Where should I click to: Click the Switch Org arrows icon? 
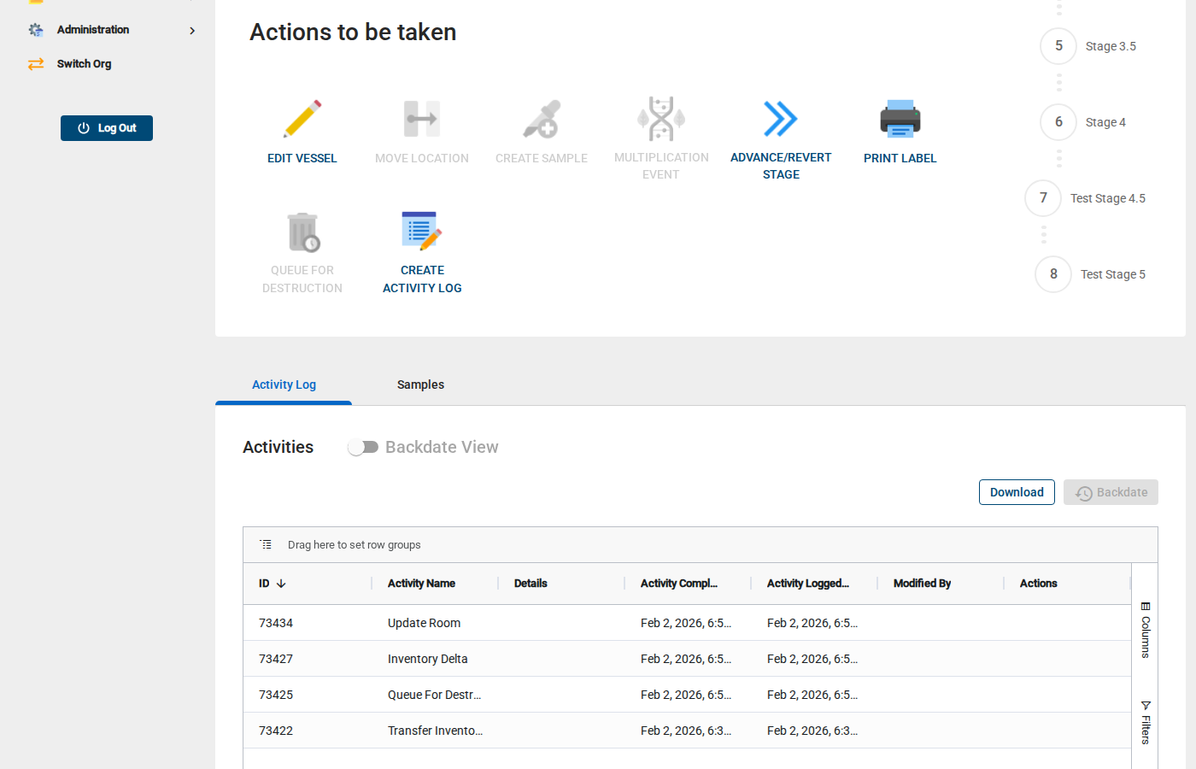(x=35, y=63)
